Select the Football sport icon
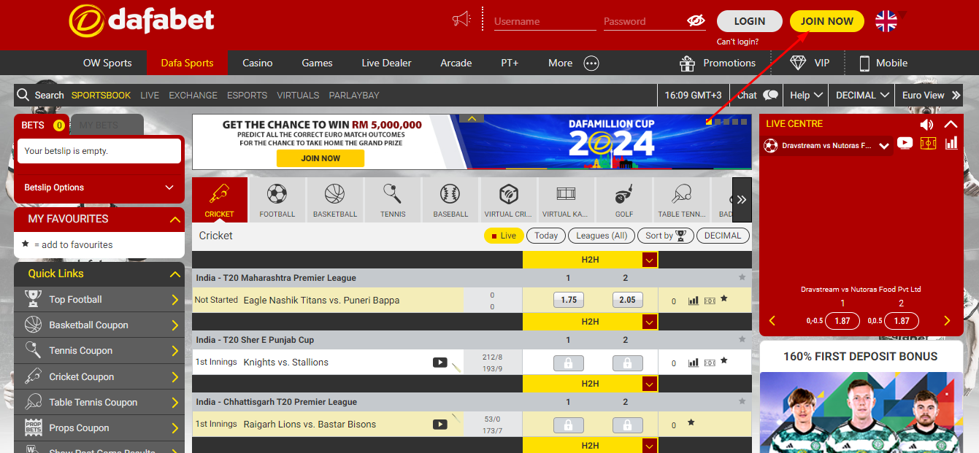The width and height of the screenshot is (979, 453). [277, 199]
